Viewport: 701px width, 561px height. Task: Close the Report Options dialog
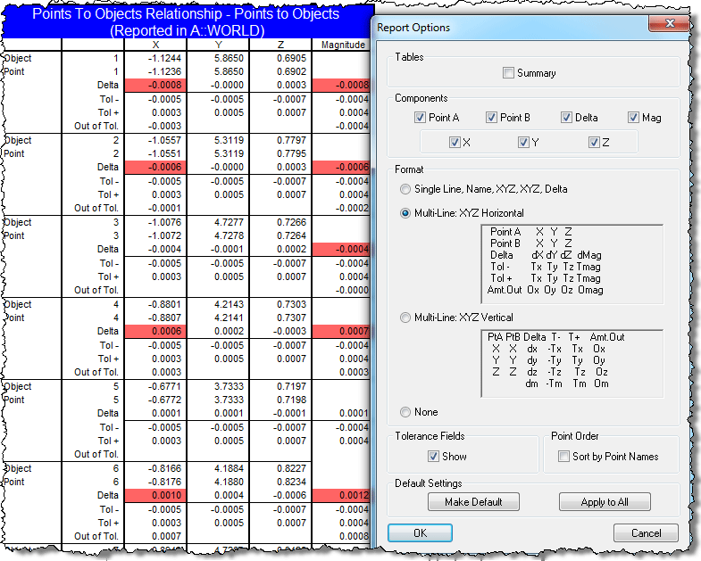669,23
